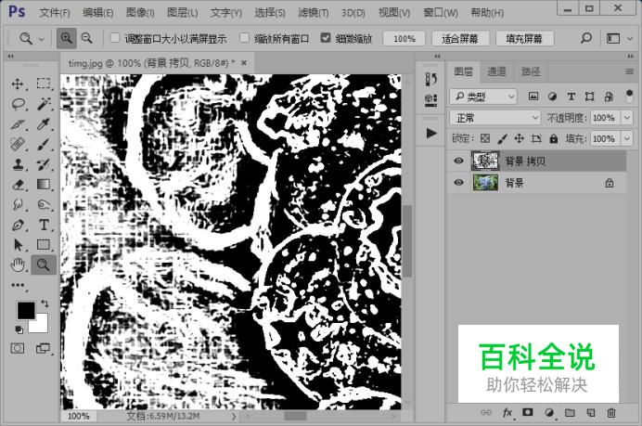Swap foreground and background colors

click(x=45, y=303)
